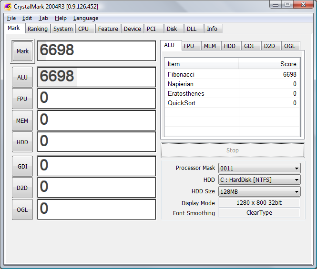Click the OGL score field
The width and height of the screenshot is (317, 269).
pos(97,209)
